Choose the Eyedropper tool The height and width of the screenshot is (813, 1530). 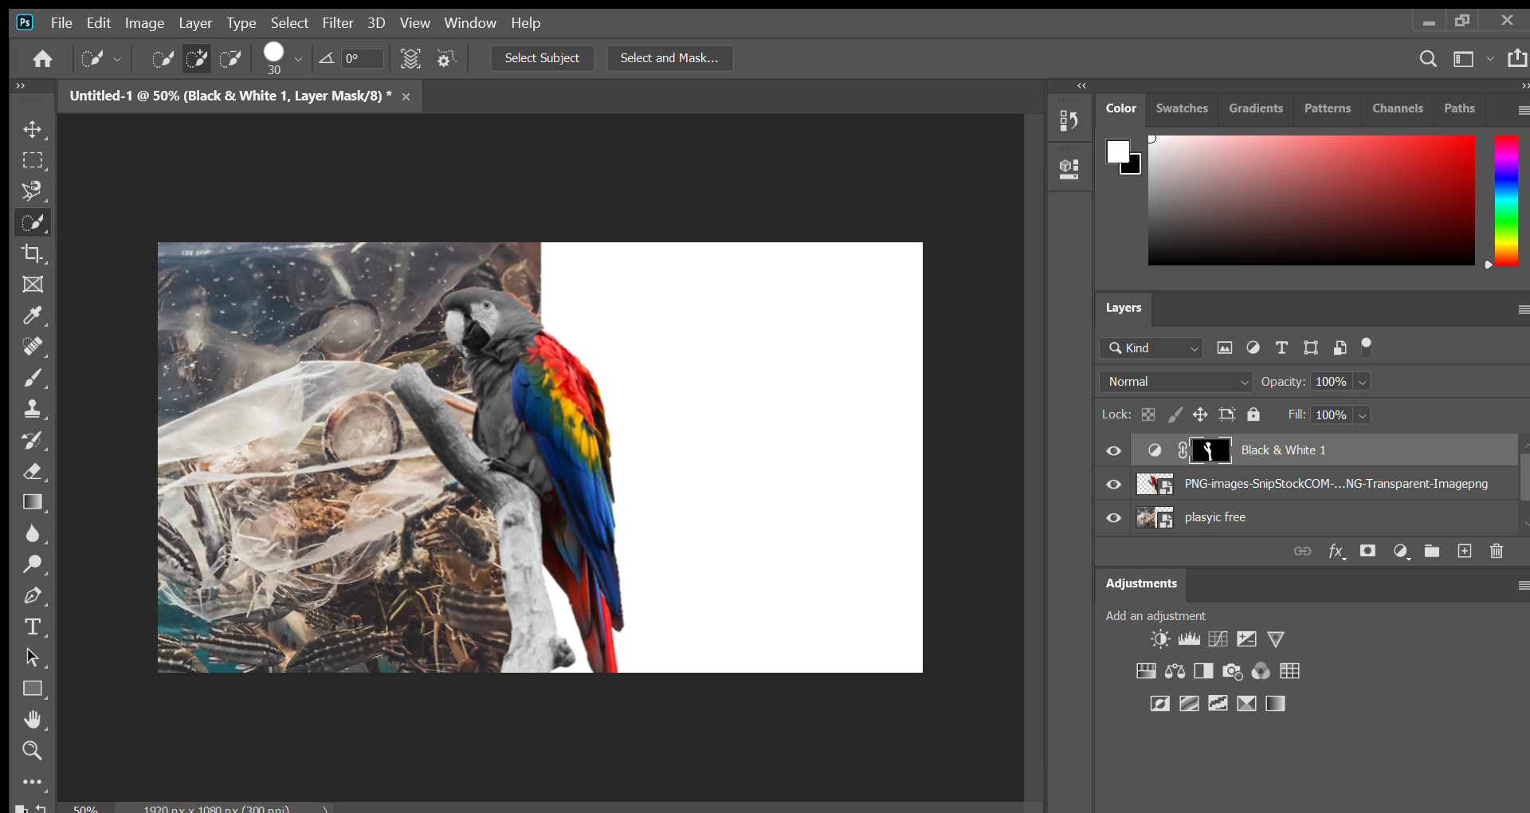pyautogui.click(x=33, y=316)
